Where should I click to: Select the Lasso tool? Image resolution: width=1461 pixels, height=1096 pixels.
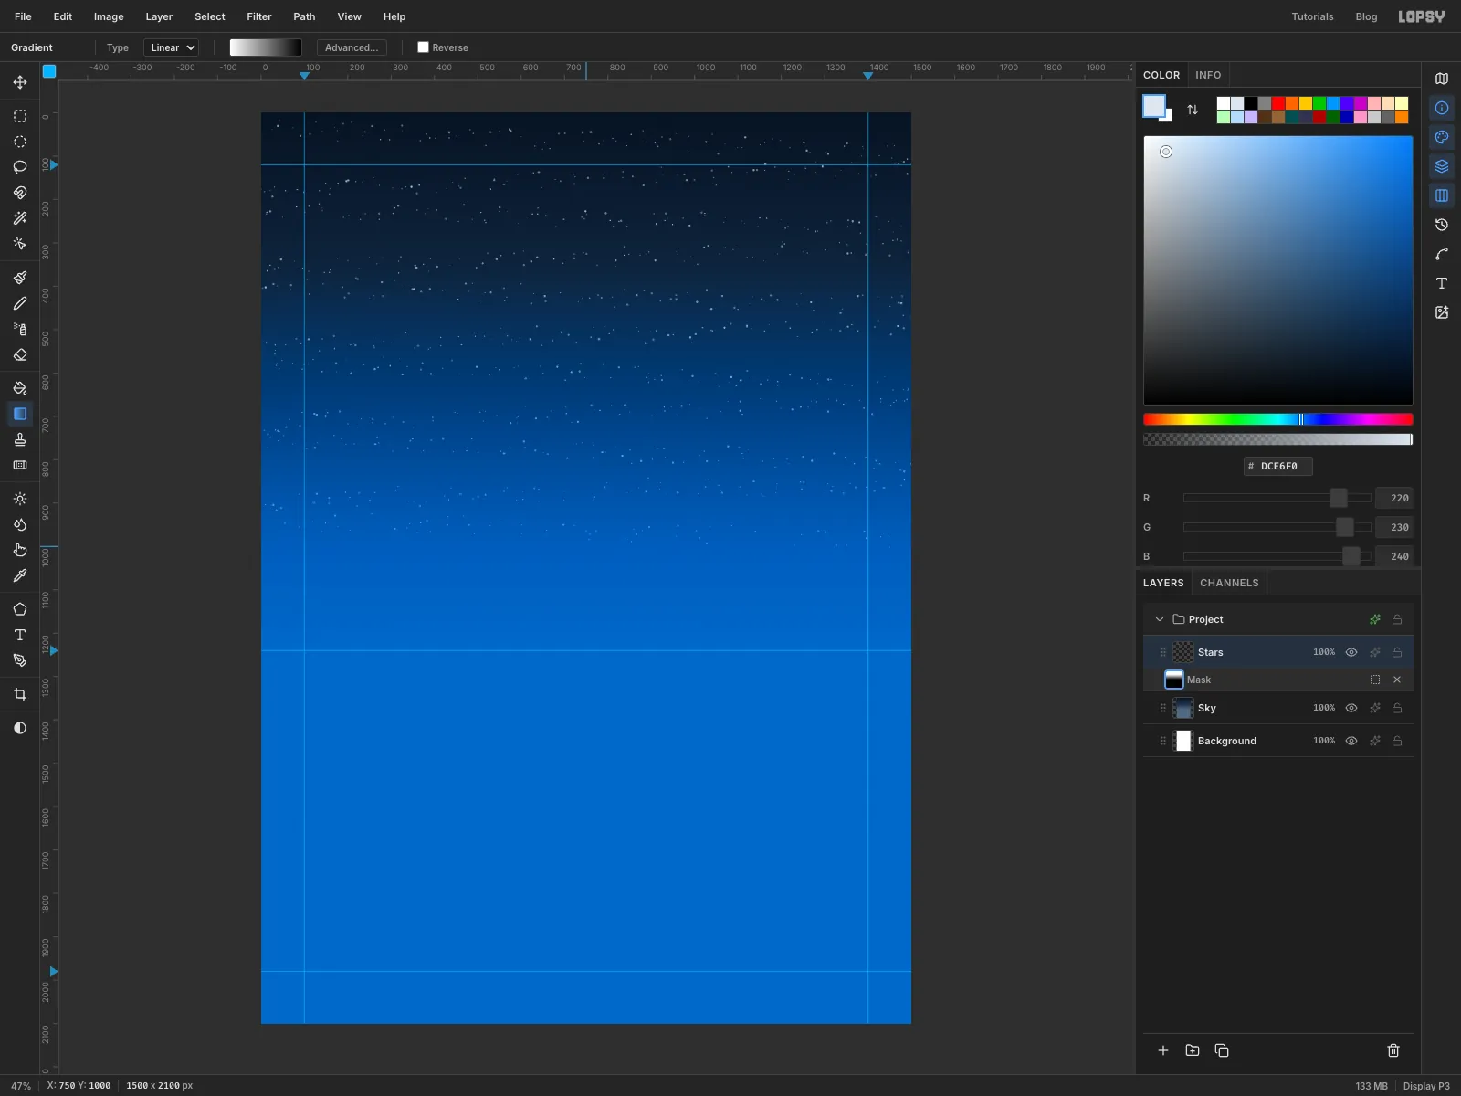point(20,167)
